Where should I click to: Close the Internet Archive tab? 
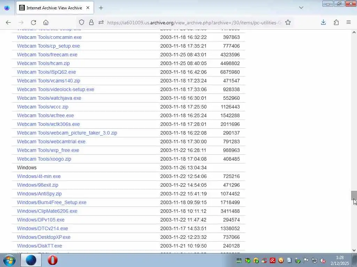click(88, 8)
